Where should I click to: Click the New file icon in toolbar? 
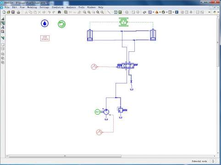(4, 12)
